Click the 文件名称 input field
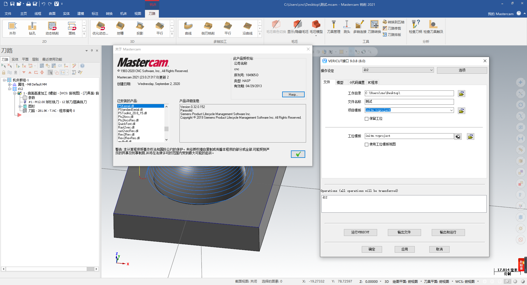Image resolution: width=527 pixels, height=285 pixels. (x=409, y=102)
